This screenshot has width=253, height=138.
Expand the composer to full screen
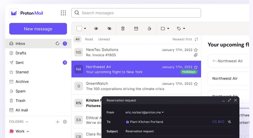(x=229, y=100)
